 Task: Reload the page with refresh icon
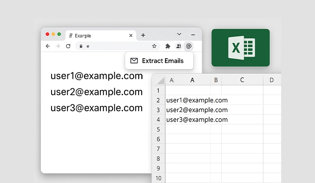pos(68,46)
